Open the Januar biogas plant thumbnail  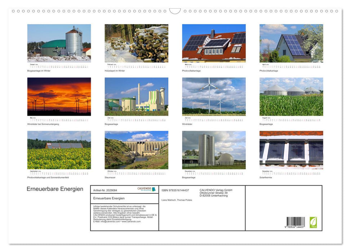(x=59, y=43)
